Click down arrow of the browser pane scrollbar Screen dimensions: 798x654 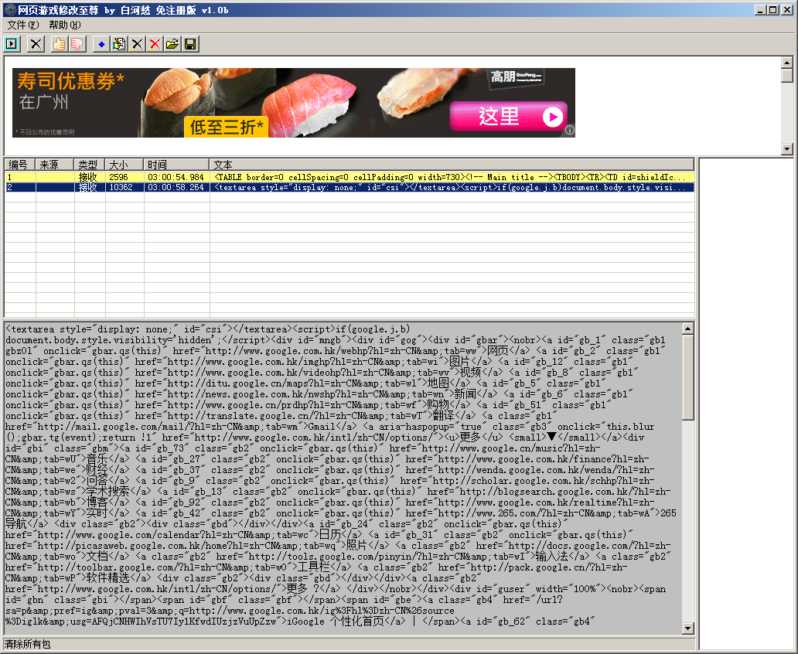point(787,149)
